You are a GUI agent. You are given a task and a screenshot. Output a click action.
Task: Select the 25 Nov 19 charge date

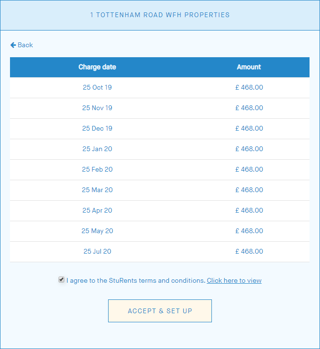[x=97, y=108]
